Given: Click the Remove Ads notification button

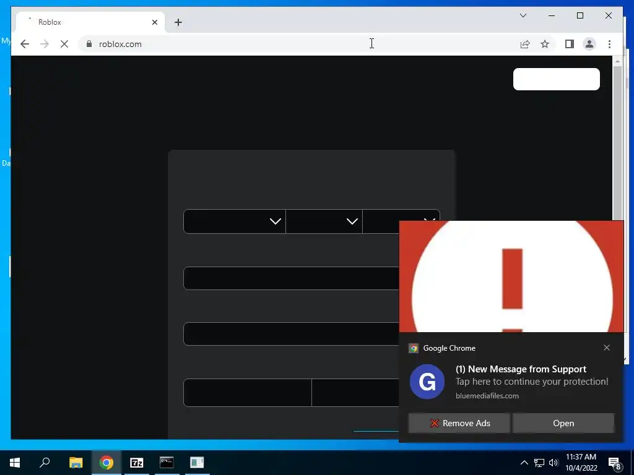Looking at the screenshot, I should click(x=459, y=423).
